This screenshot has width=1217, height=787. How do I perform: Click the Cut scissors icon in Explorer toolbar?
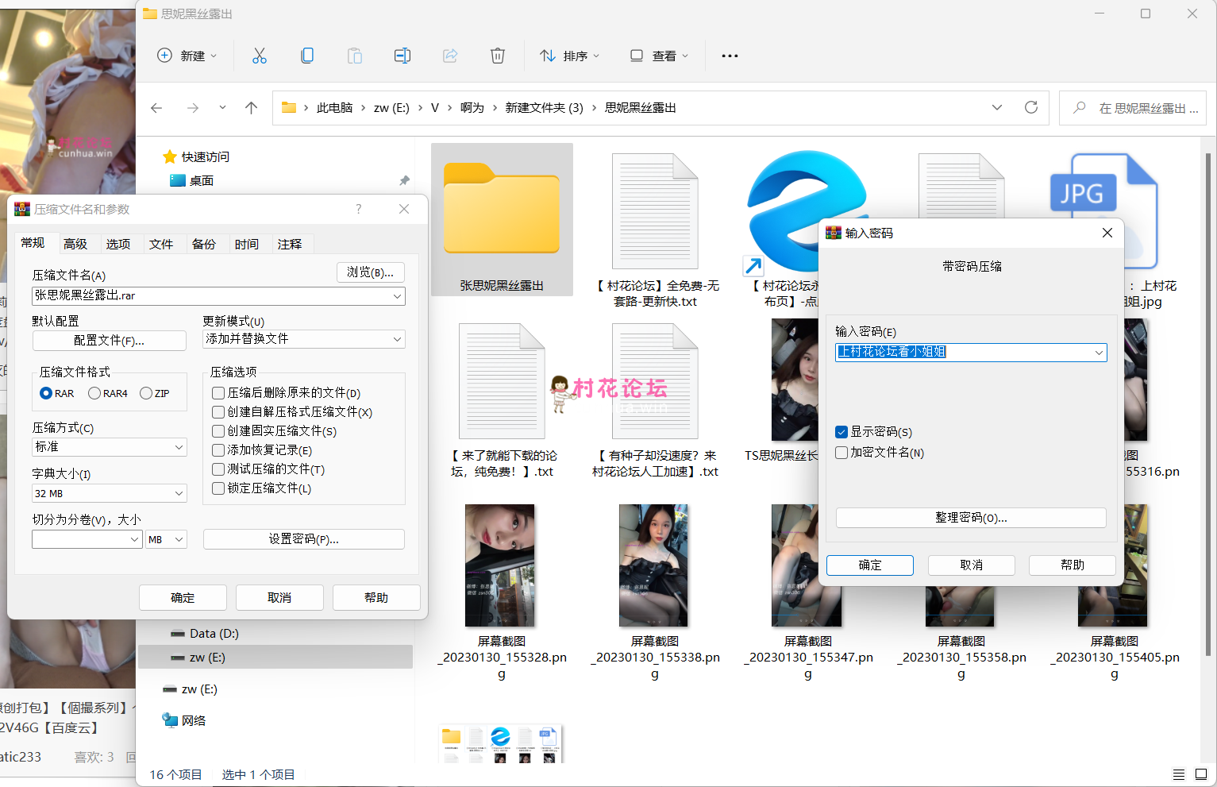[260, 56]
